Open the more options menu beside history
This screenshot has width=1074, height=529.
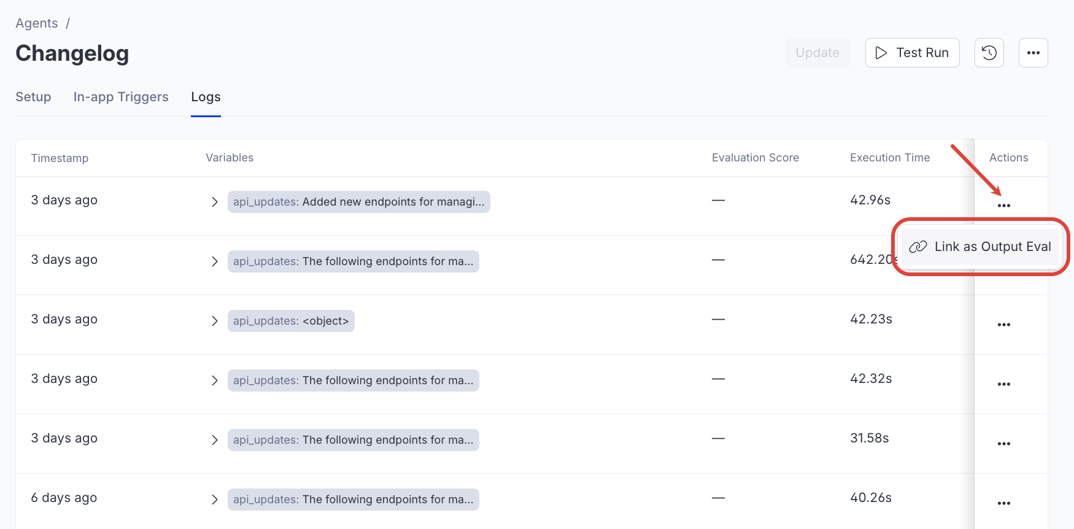[1033, 53]
